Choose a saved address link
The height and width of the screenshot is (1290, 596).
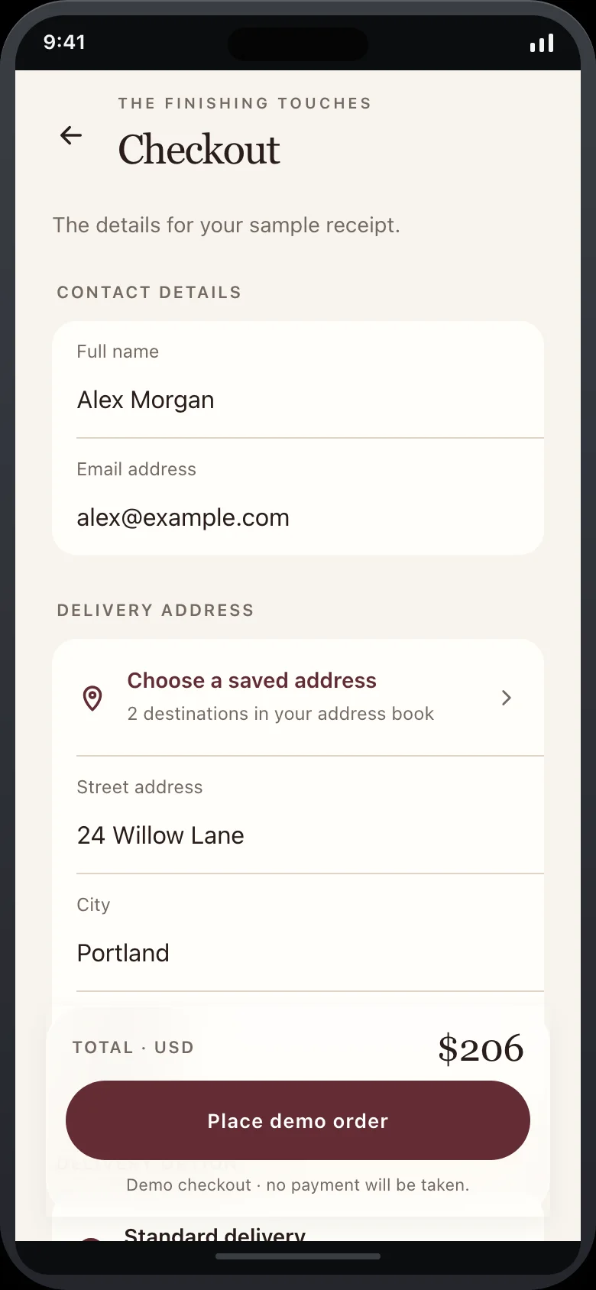pyautogui.click(x=252, y=680)
